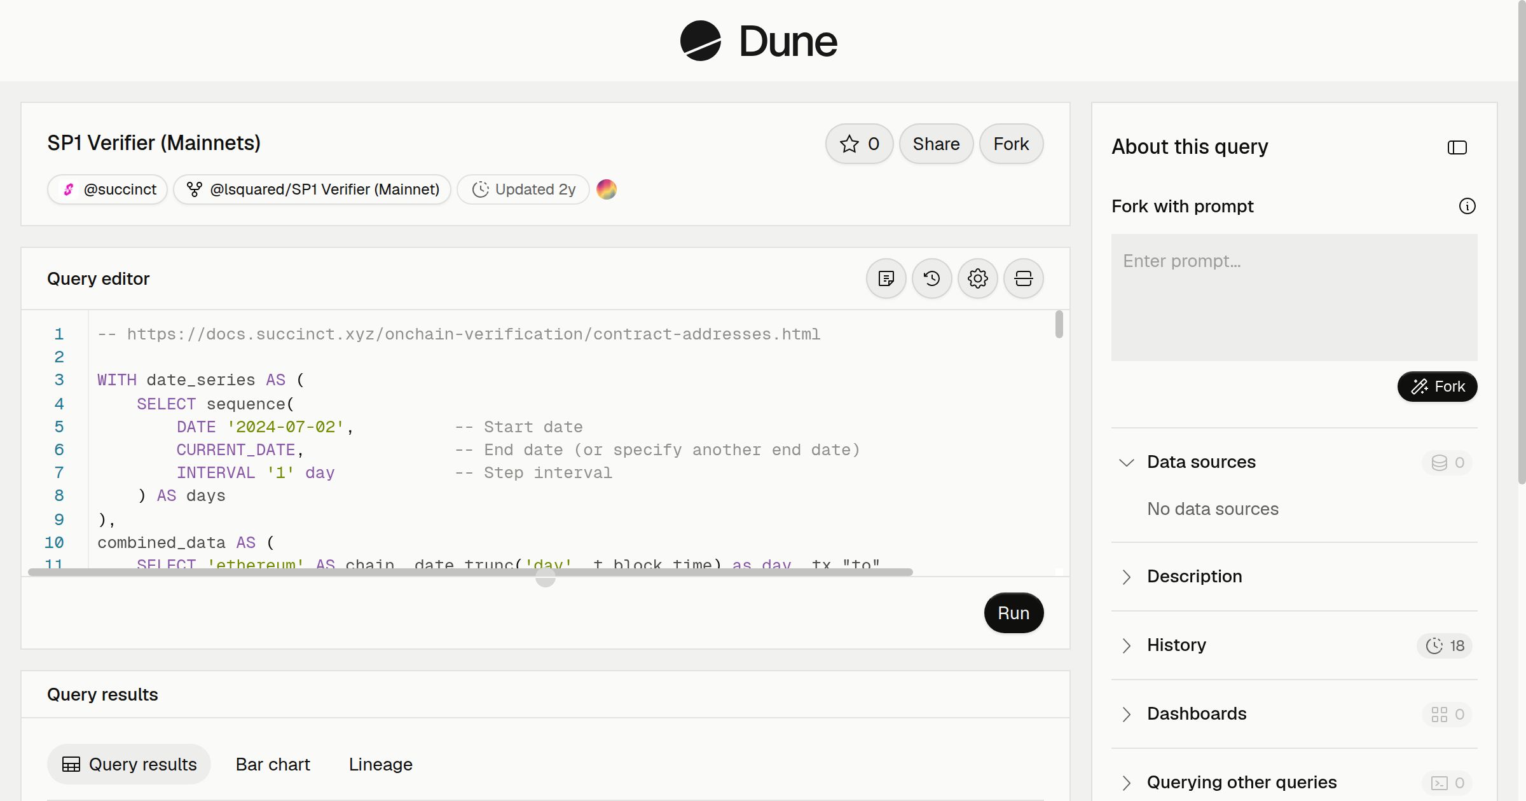1526x801 pixels.
Task: Click the docs.succinct.xyz comment line in the editor
Action: coord(458,334)
